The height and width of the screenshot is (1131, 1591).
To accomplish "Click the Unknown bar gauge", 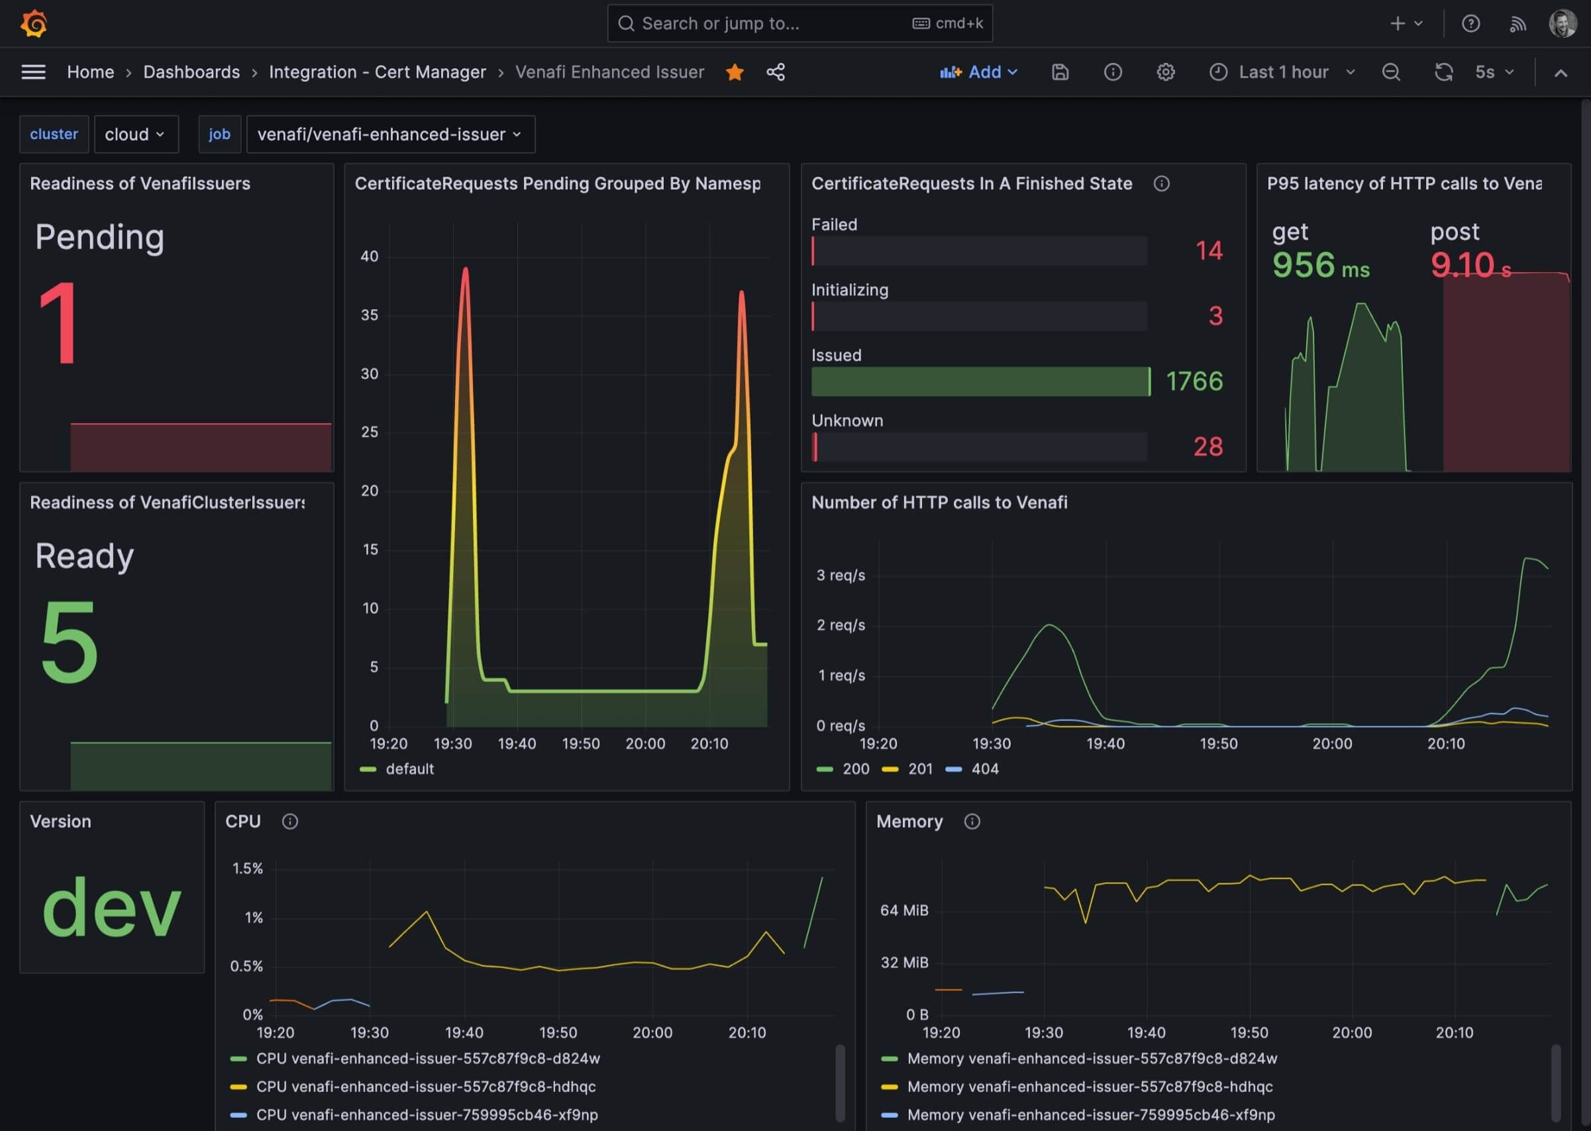I will point(980,447).
